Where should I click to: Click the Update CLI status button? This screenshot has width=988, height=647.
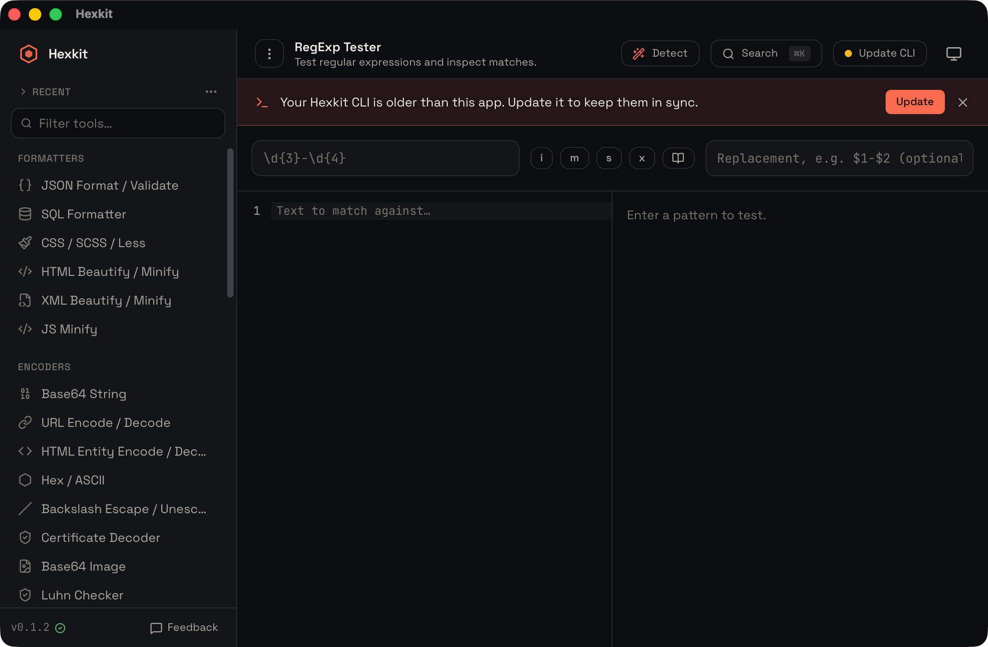[880, 53]
